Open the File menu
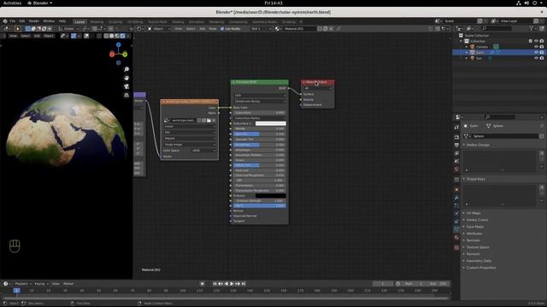Image resolution: width=547 pixels, height=307 pixels. pyautogui.click(x=13, y=21)
